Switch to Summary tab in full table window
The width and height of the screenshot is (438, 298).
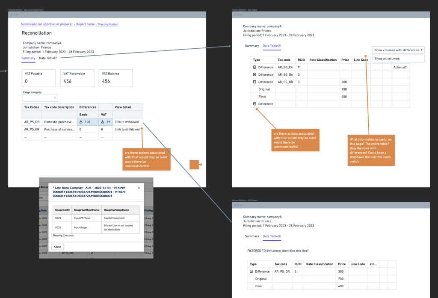252,46
